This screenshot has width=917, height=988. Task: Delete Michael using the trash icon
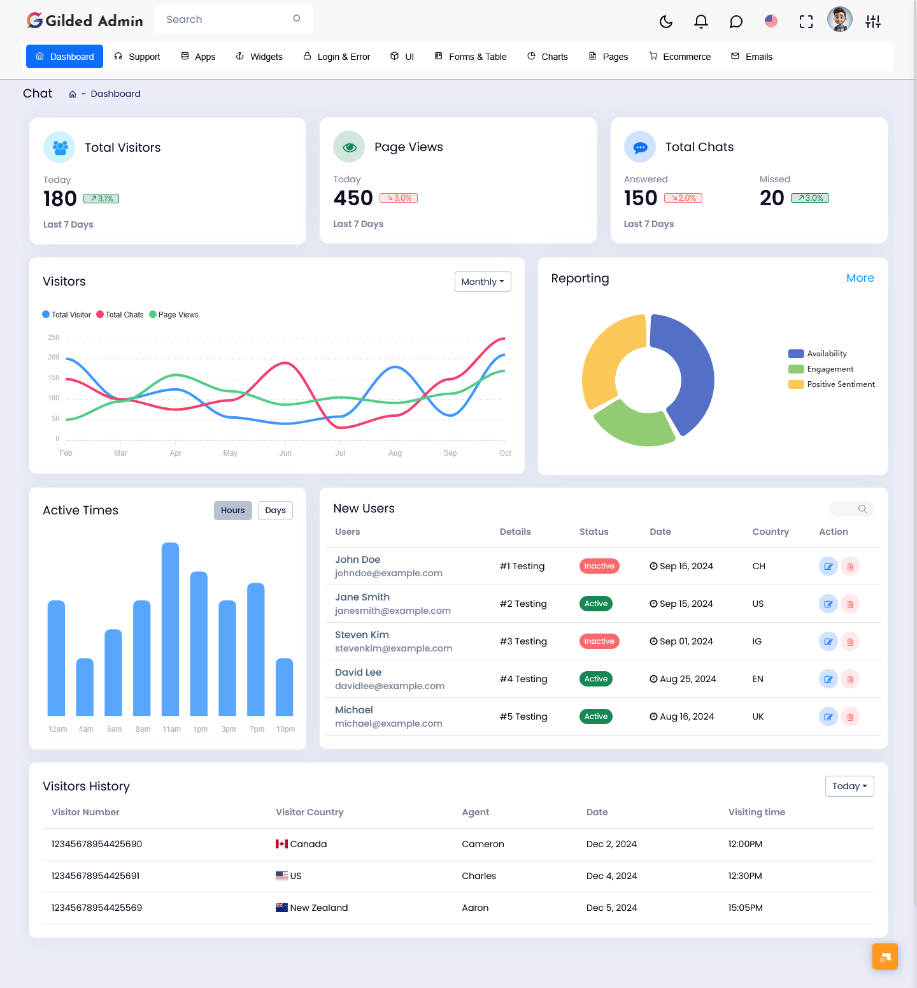pos(850,717)
